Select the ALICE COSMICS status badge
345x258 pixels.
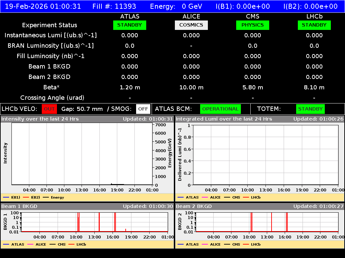pyautogui.click(x=191, y=25)
